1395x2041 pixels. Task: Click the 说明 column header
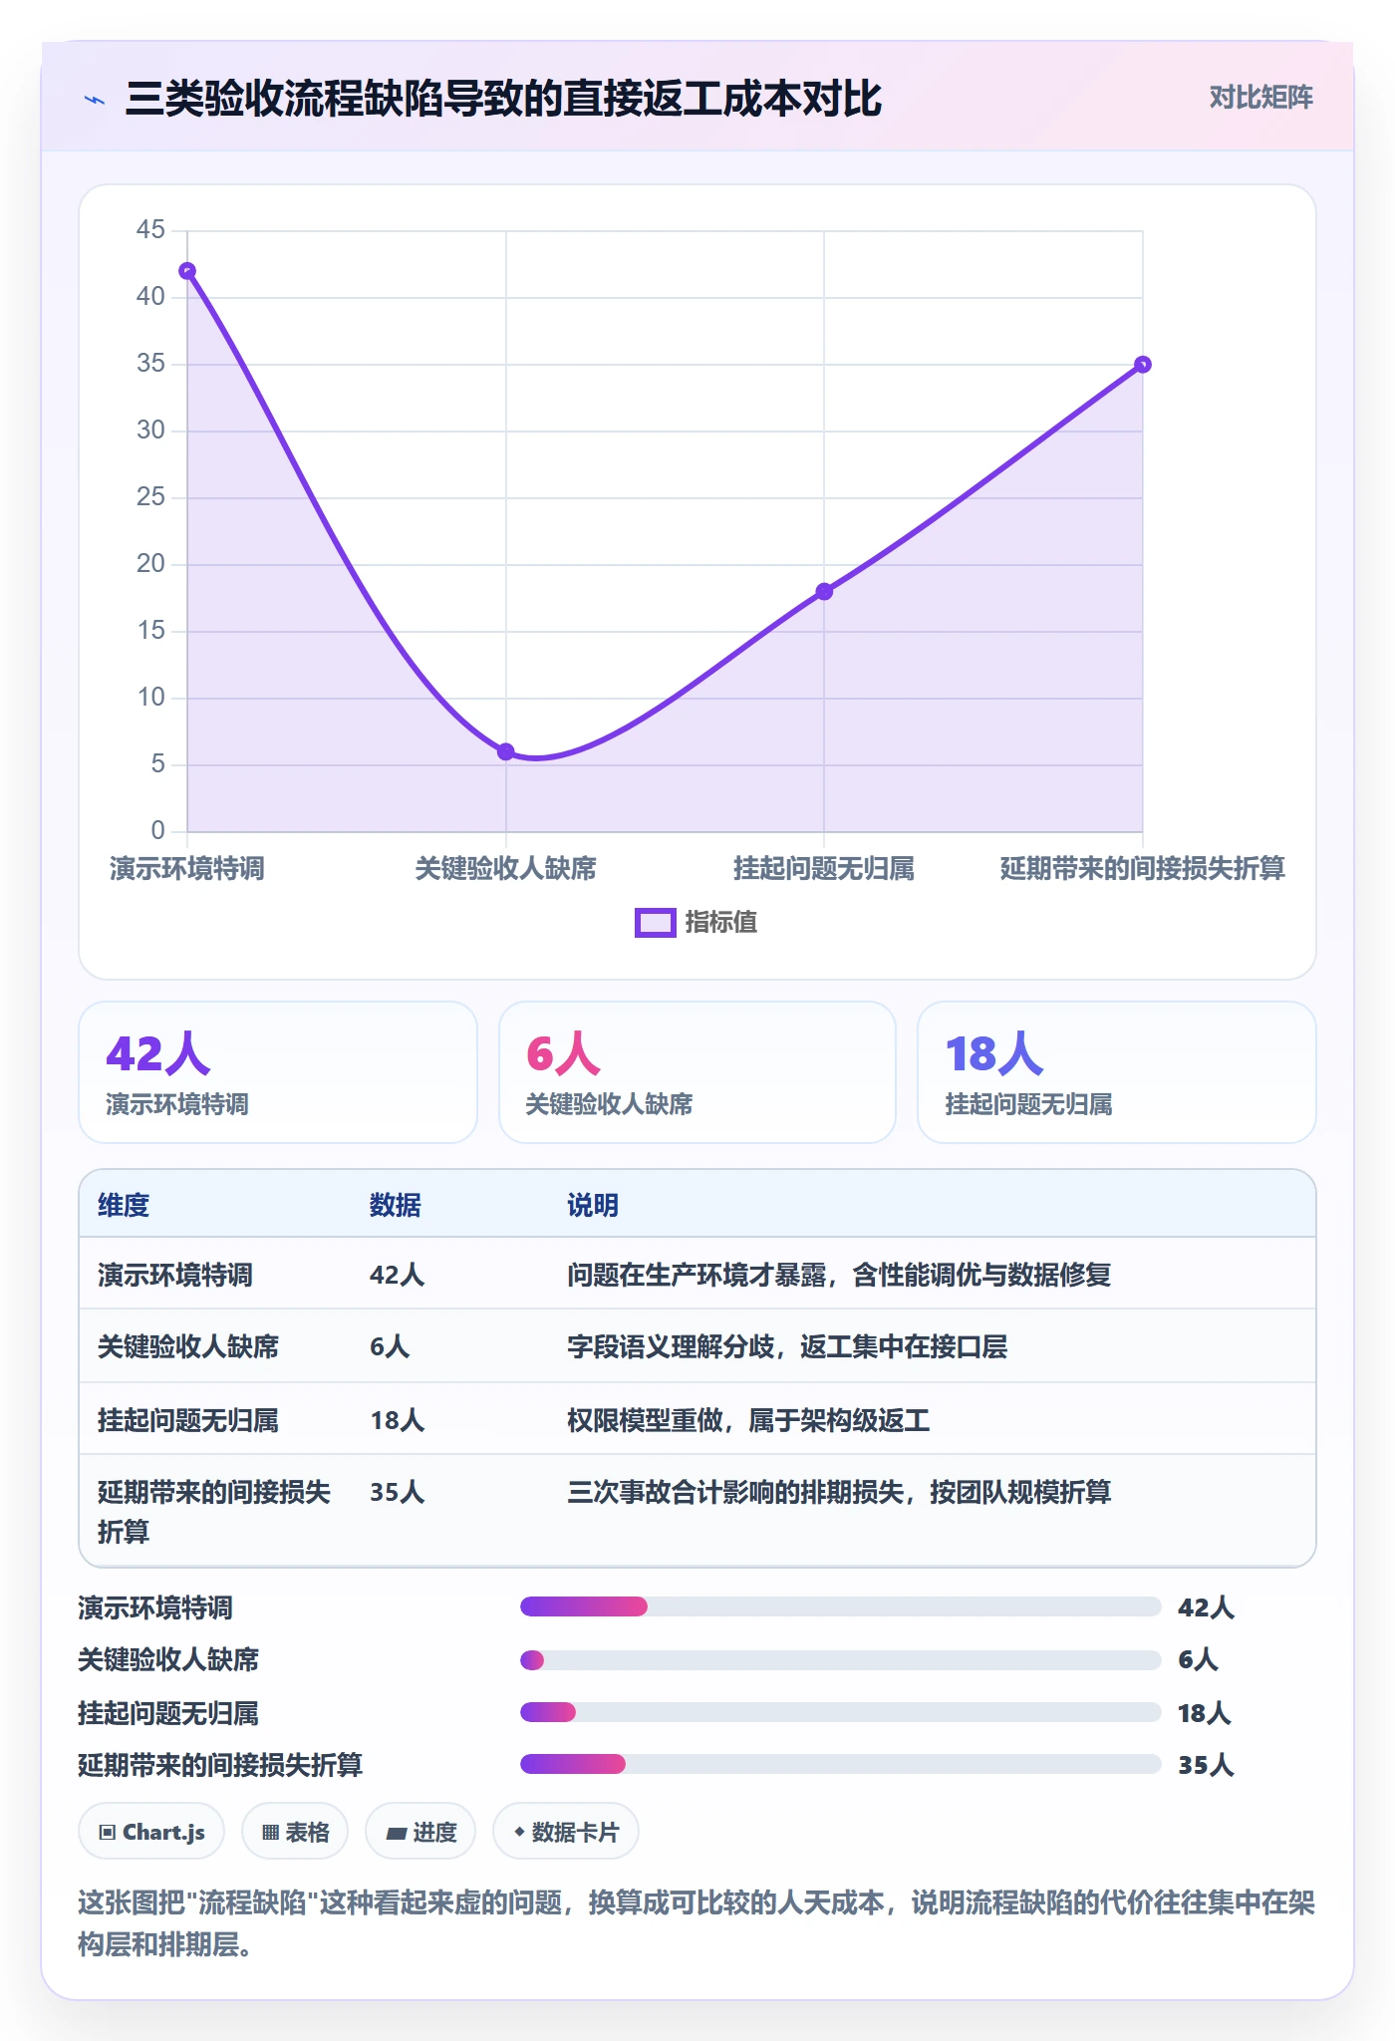point(593,1206)
